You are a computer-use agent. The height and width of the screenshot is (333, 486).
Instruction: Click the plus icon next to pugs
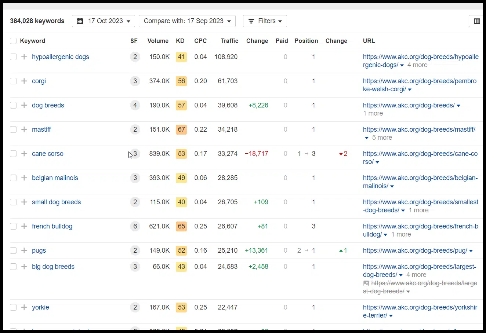[24, 250]
